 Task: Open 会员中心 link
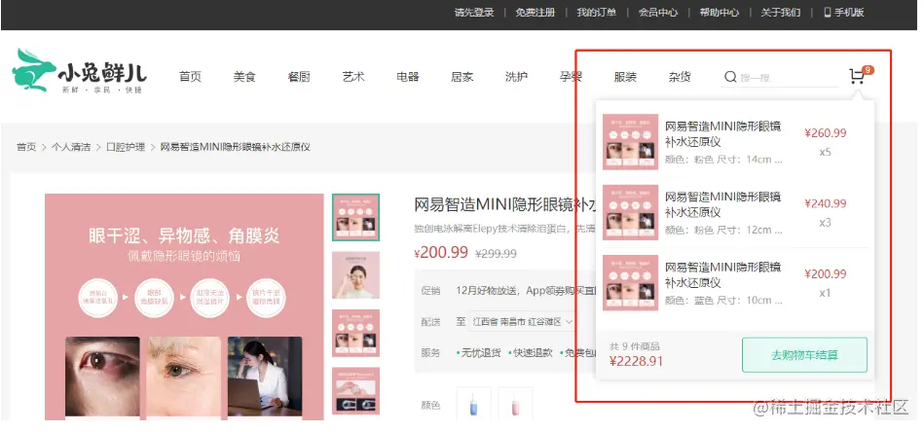(x=657, y=13)
